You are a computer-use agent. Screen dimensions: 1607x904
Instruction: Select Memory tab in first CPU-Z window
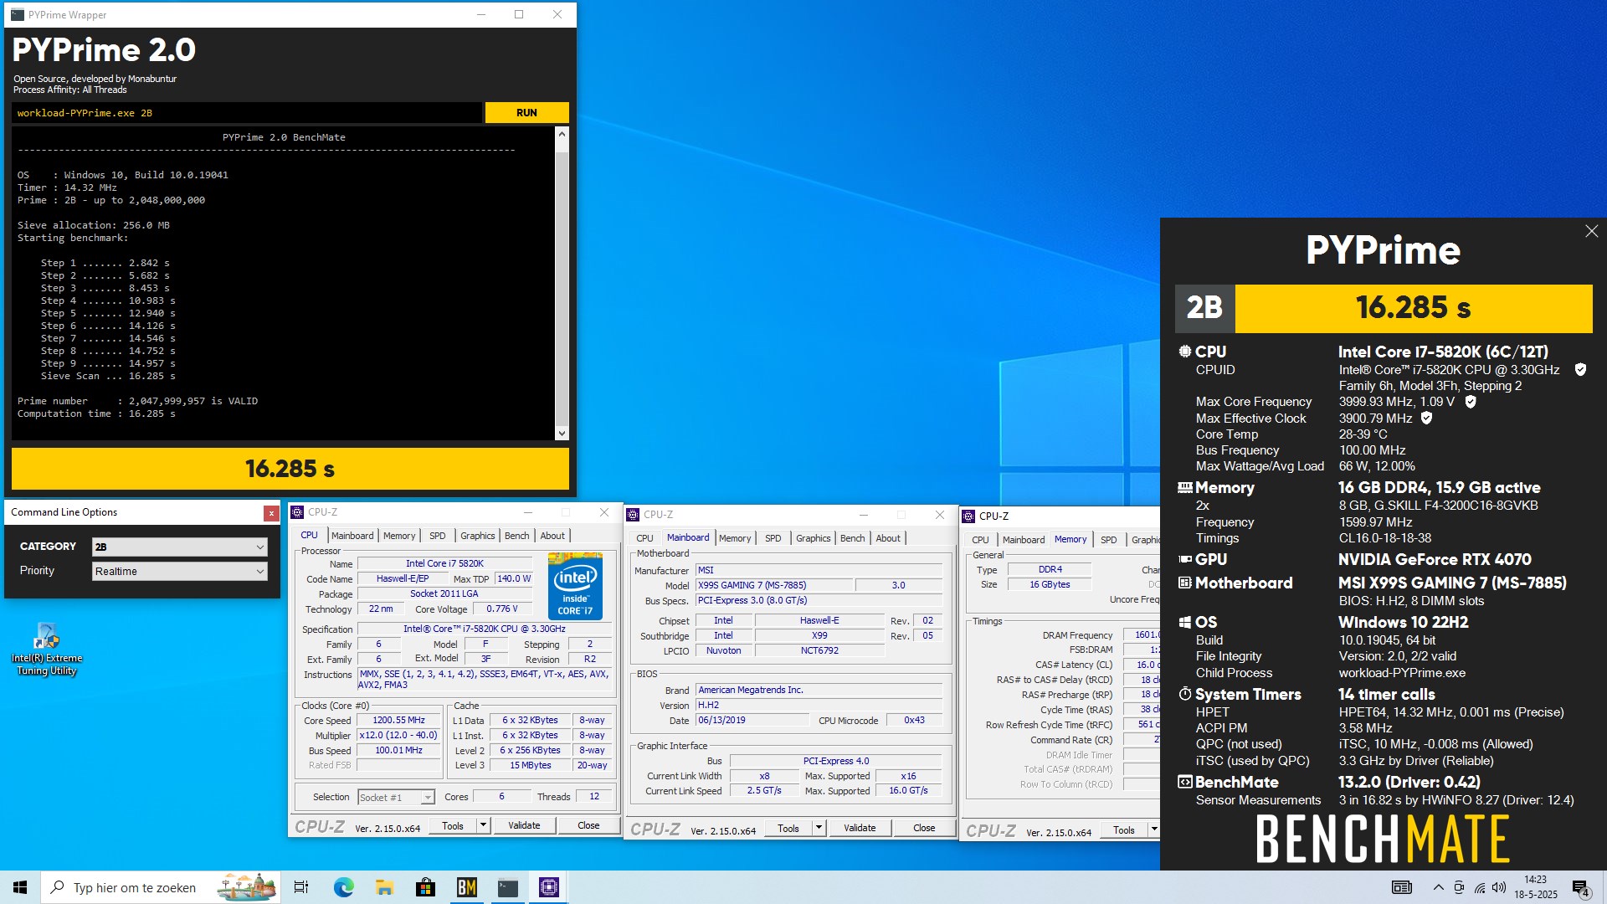(399, 536)
